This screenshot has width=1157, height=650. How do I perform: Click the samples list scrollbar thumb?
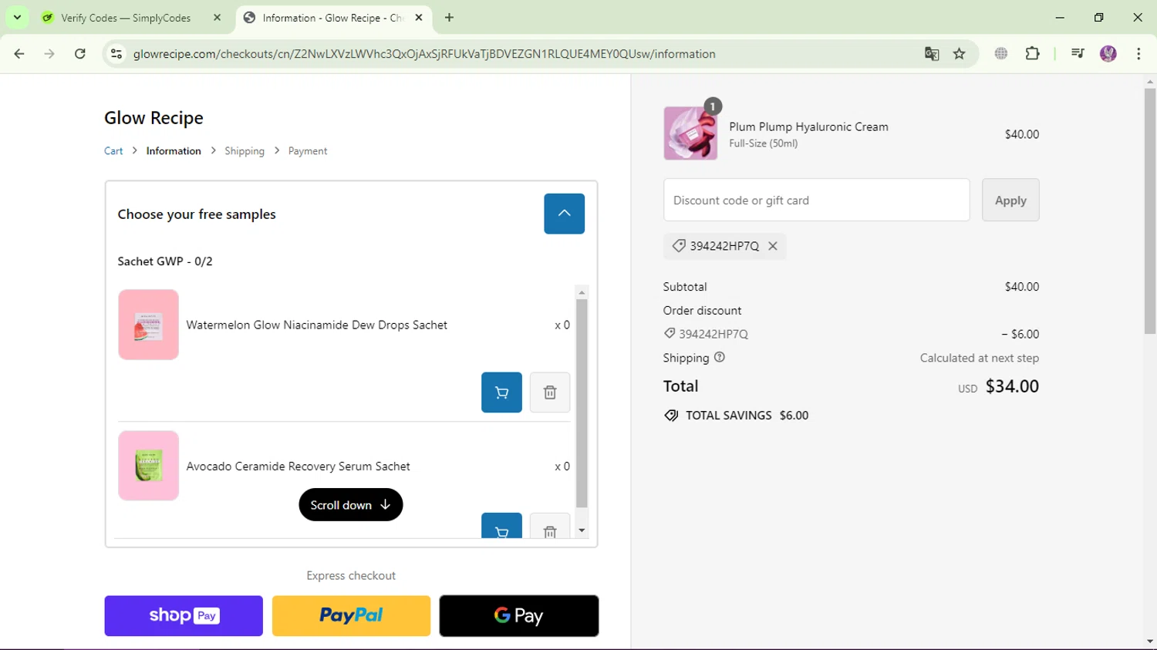pyautogui.click(x=582, y=404)
